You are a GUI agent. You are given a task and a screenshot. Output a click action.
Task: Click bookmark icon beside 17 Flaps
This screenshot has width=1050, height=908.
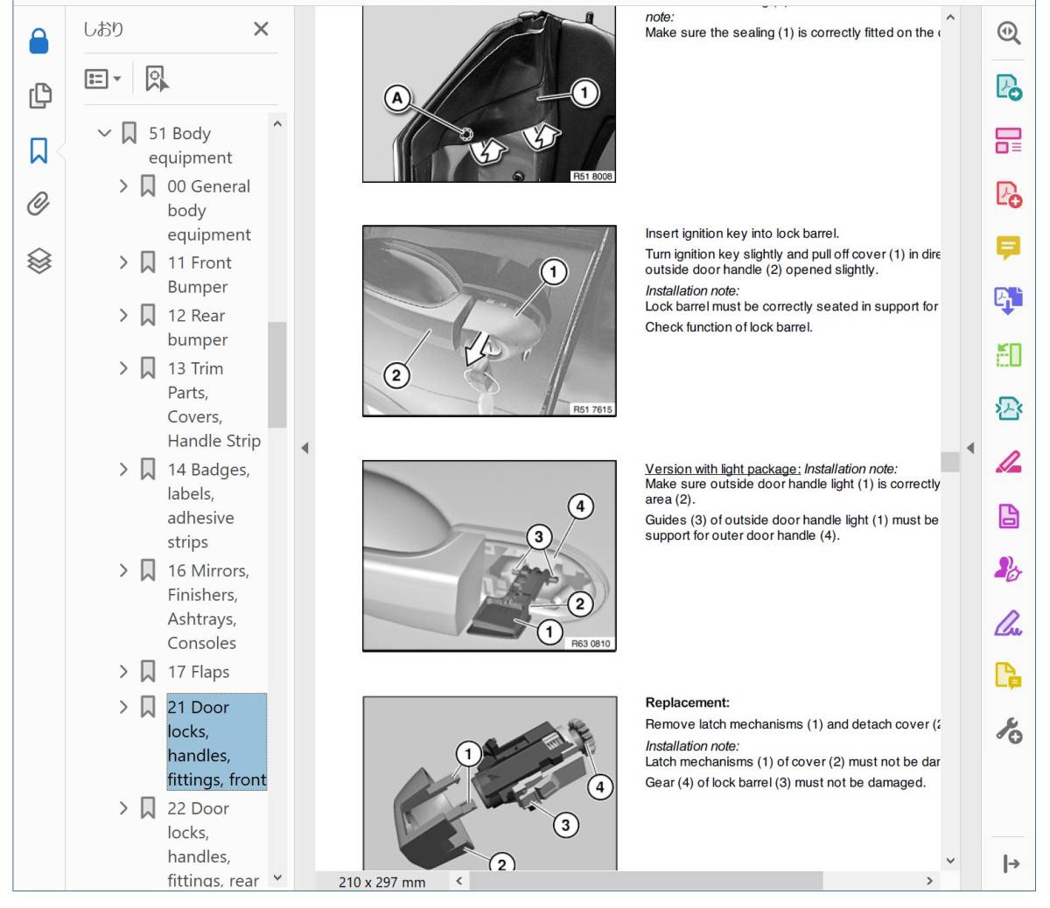pyautogui.click(x=148, y=672)
